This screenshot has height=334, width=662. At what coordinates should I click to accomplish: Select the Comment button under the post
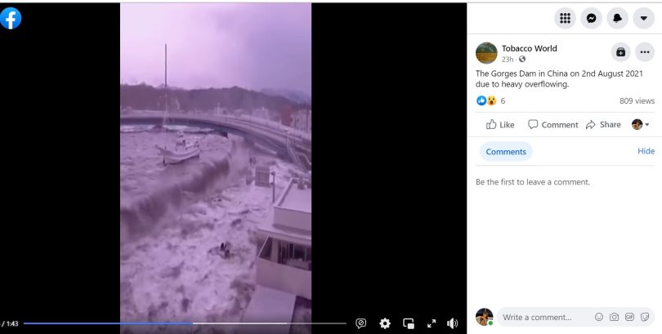(x=552, y=125)
